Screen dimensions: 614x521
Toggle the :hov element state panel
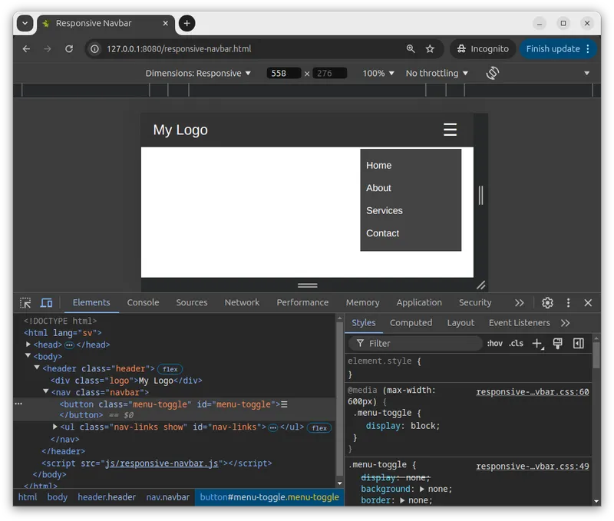coord(495,344)
